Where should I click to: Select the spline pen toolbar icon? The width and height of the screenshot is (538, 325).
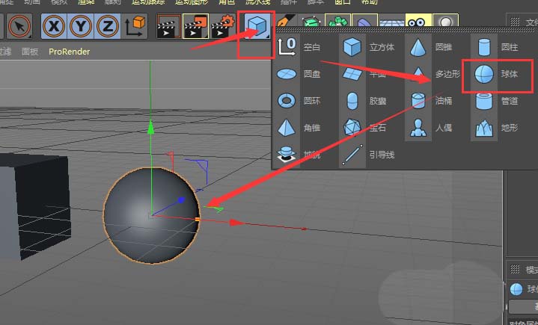tap(286, 21)
